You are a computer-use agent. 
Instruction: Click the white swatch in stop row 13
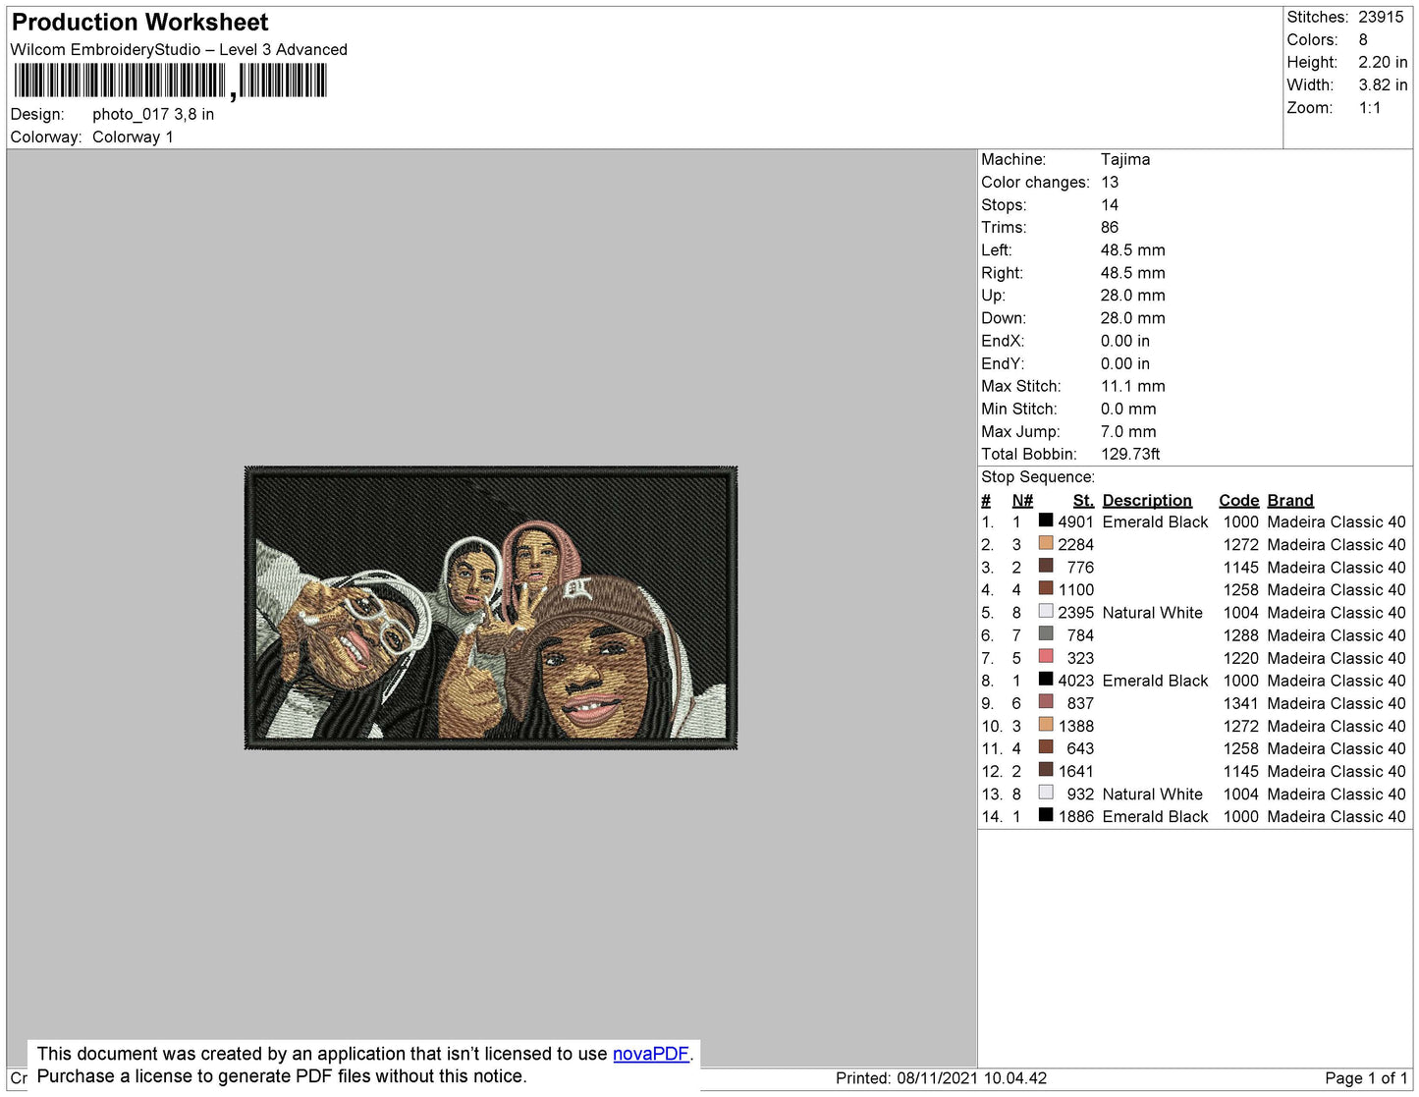pyautogui.click(x=1046, y=792)
